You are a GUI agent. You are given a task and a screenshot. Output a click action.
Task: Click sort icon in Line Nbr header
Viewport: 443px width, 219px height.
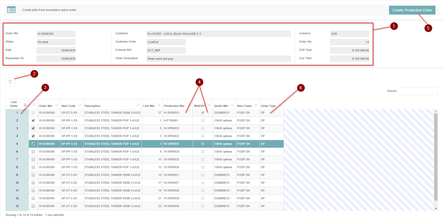(x=159, y=105)
